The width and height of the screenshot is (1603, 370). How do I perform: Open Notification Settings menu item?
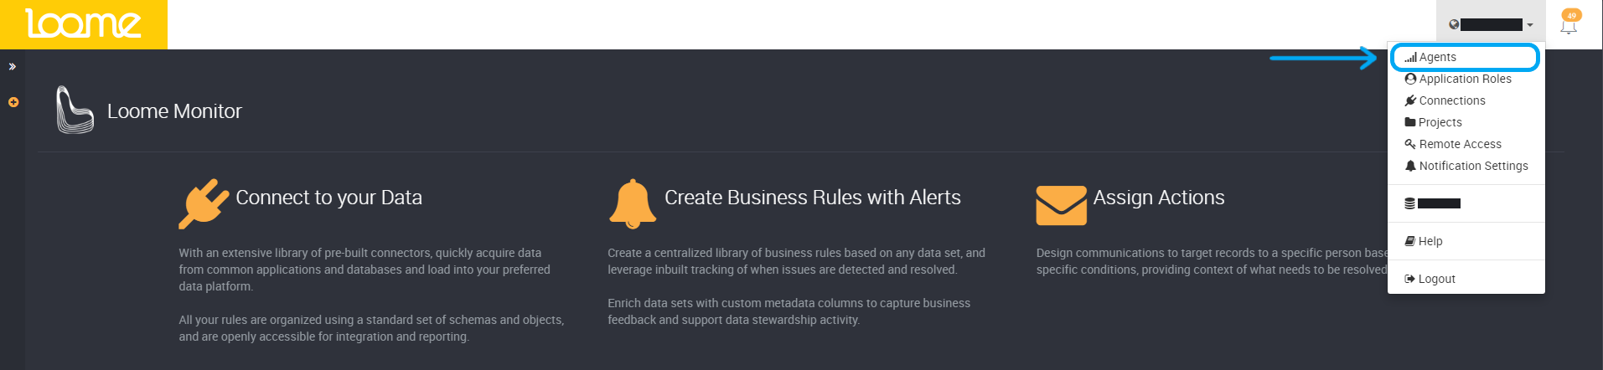pos(1466,166)
